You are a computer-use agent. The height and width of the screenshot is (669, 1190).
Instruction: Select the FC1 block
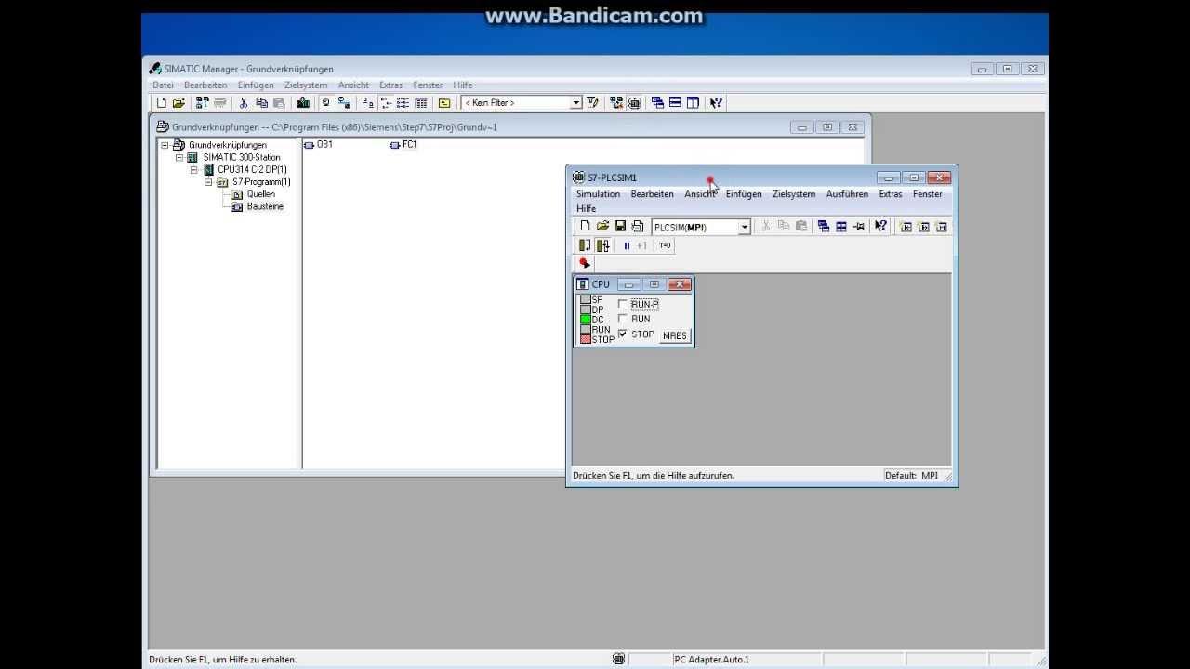point(404,145)
